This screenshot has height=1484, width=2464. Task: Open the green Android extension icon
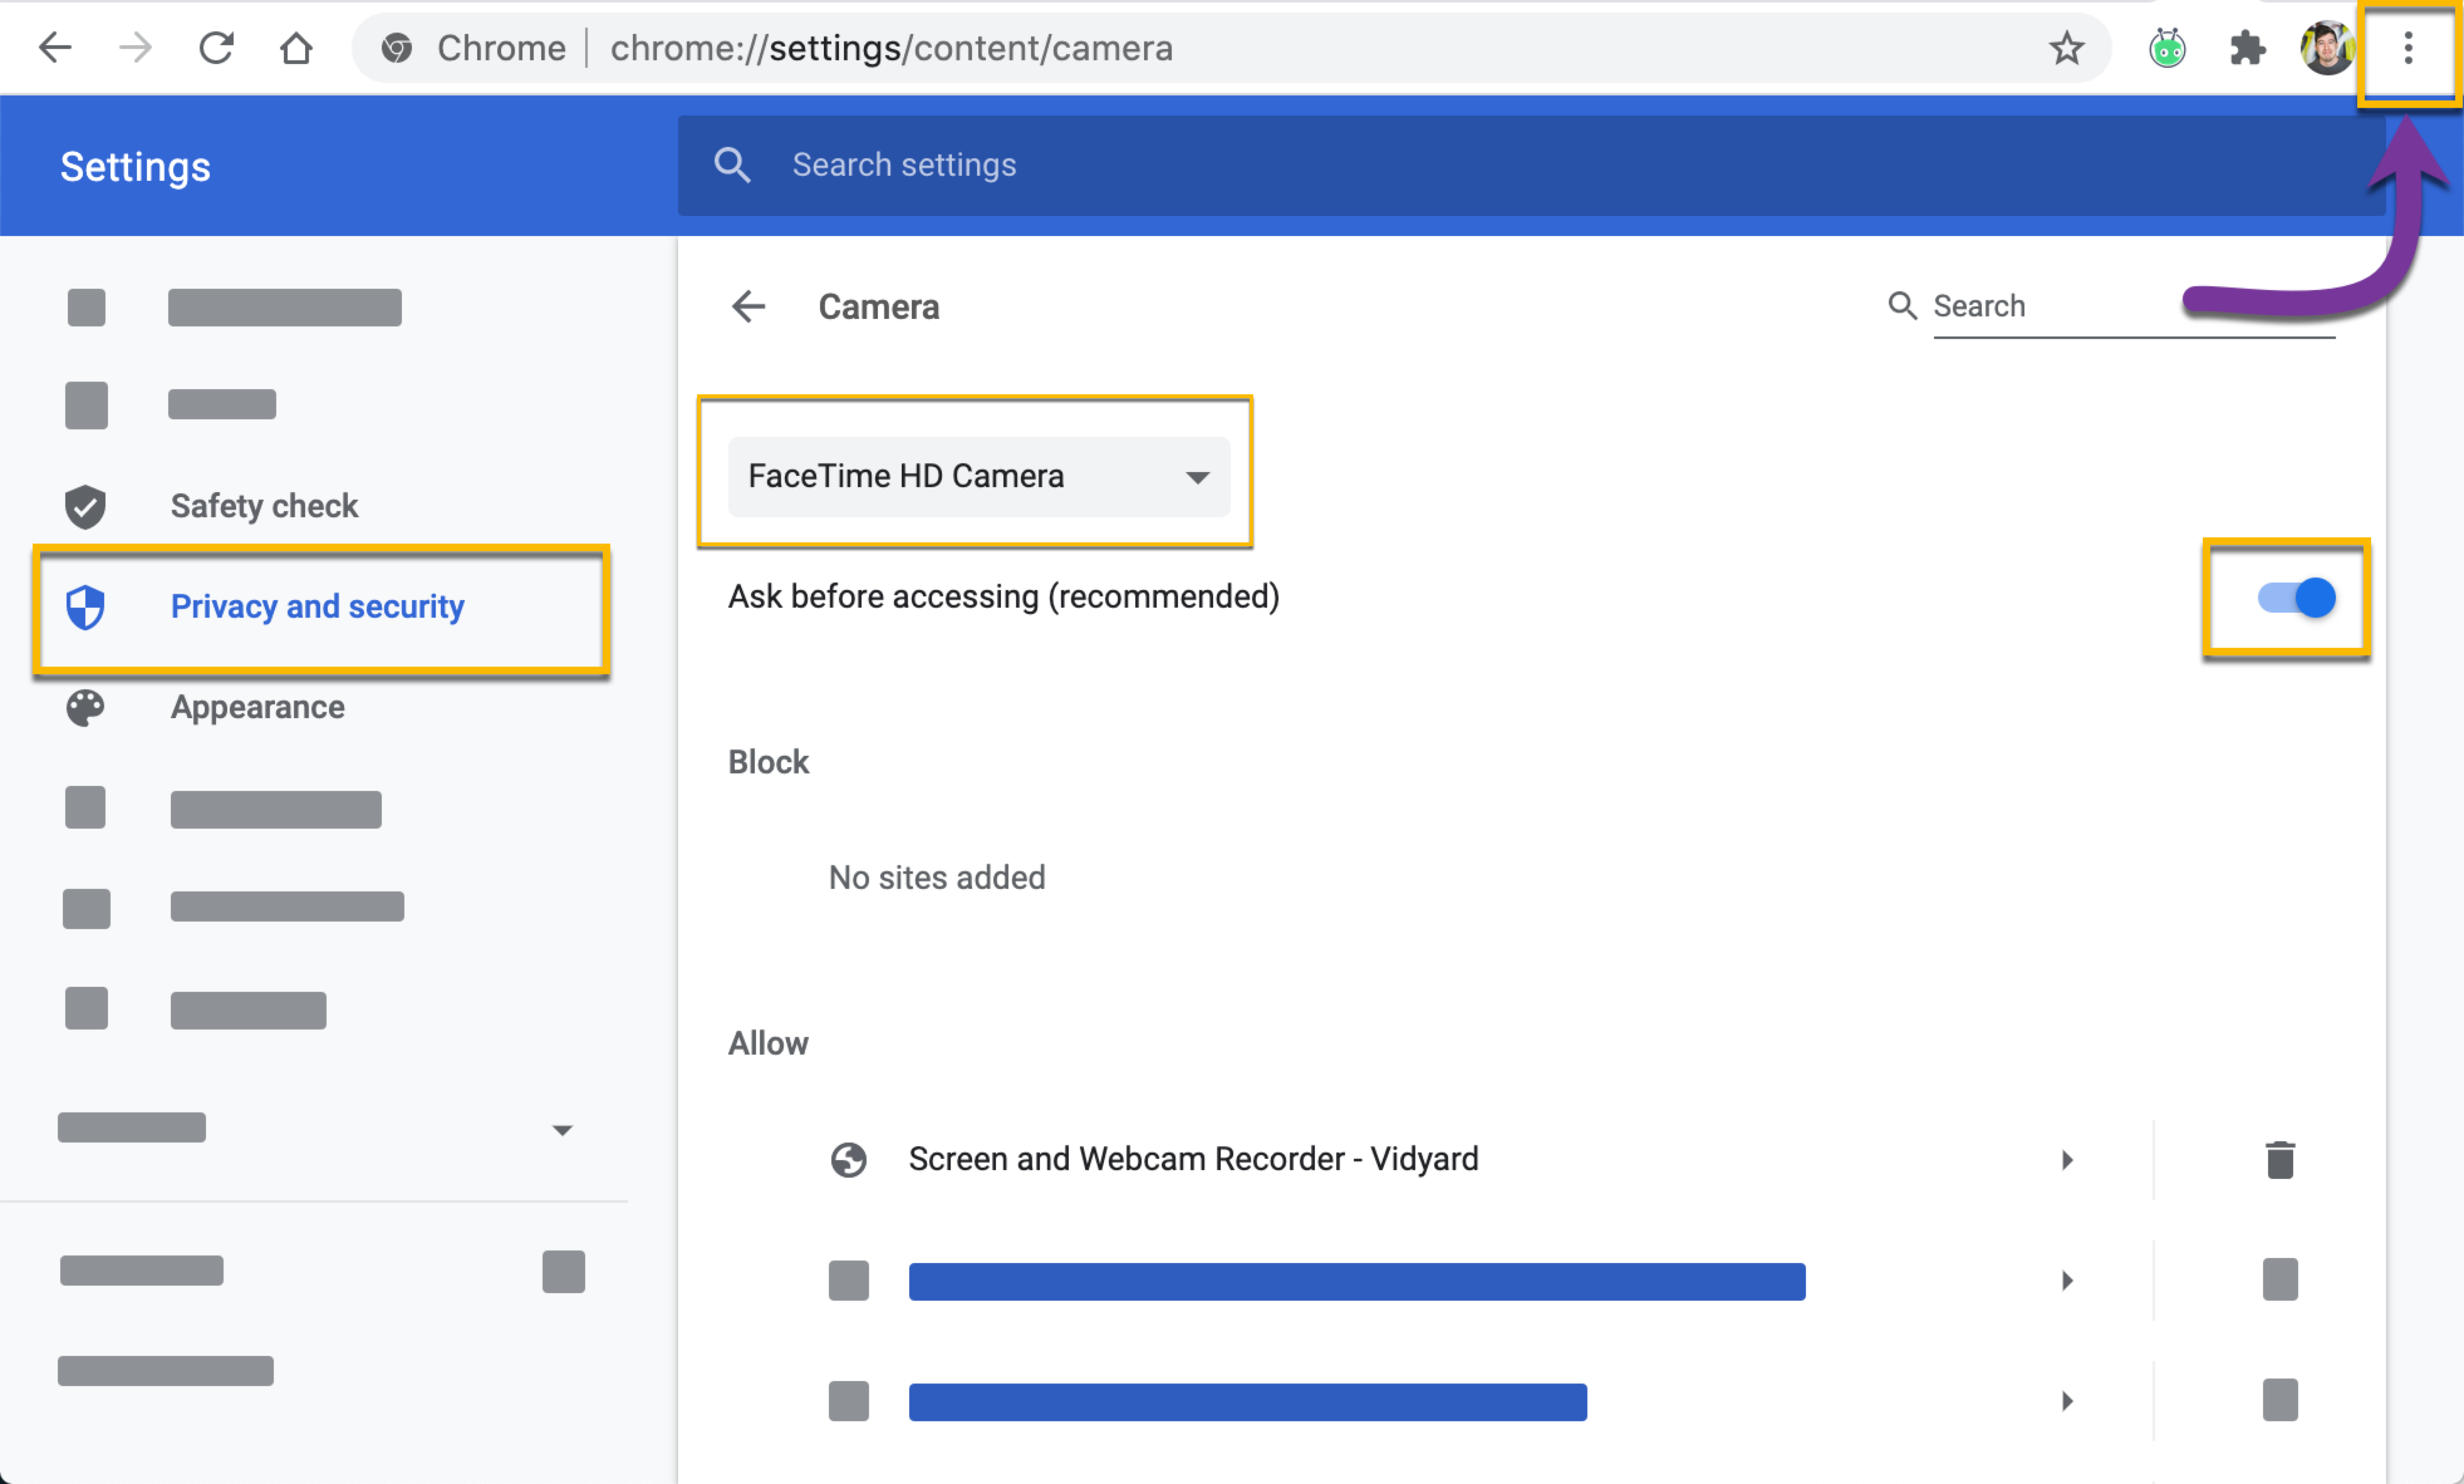(2166, 48)
